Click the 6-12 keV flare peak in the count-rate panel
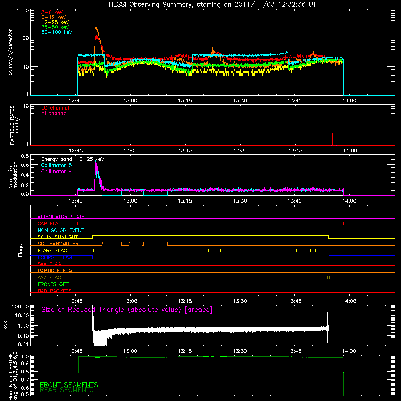This screenshot has width=401, height=401. coord(96,29)
